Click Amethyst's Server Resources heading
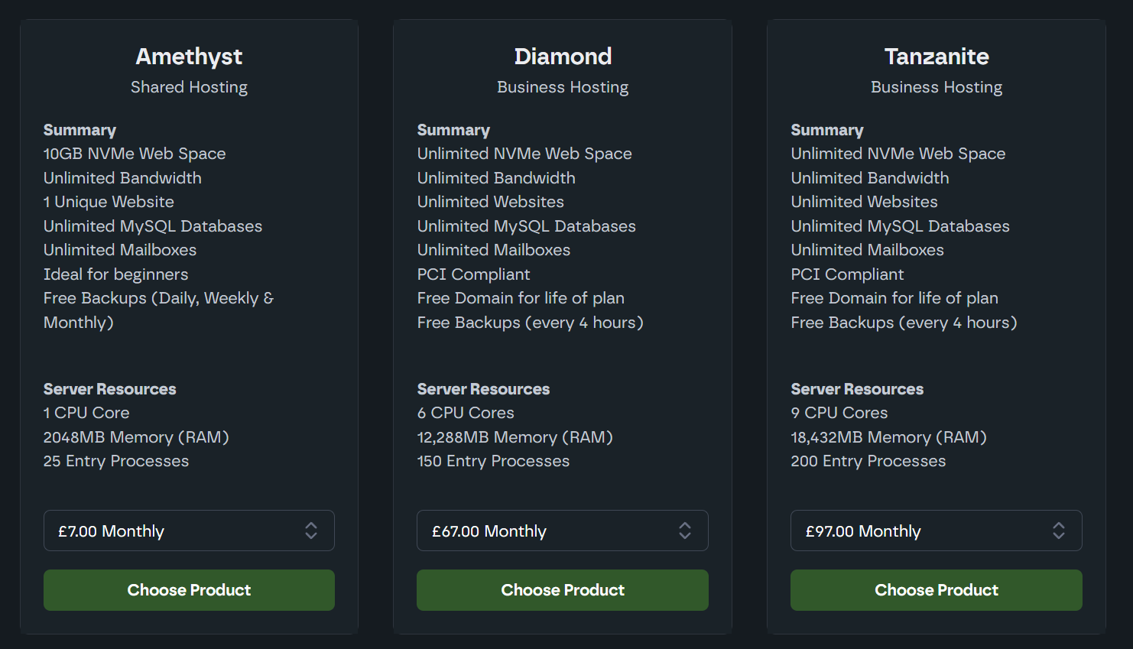The height and width of the screenshot is (649, 1133). point(109,389)
